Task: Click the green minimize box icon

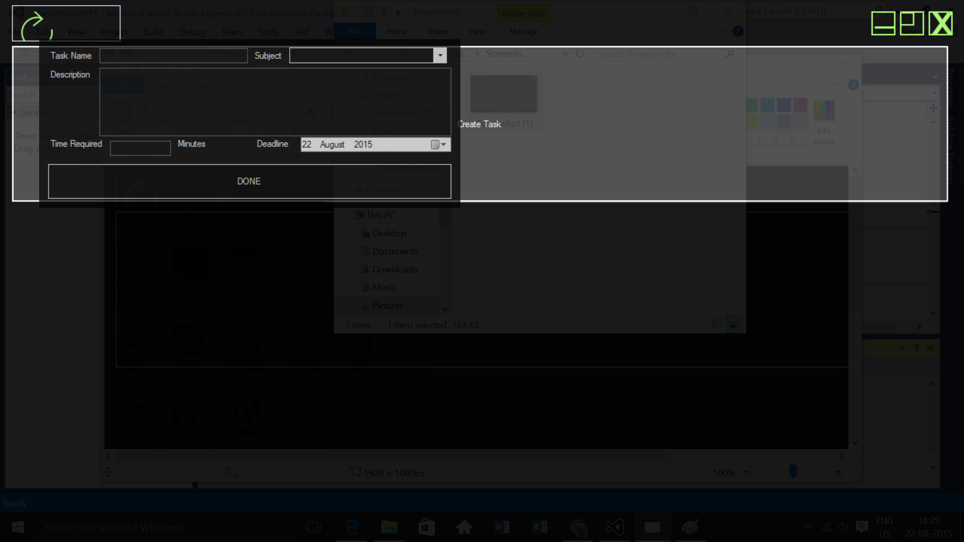Action: (x=883, y=24)
